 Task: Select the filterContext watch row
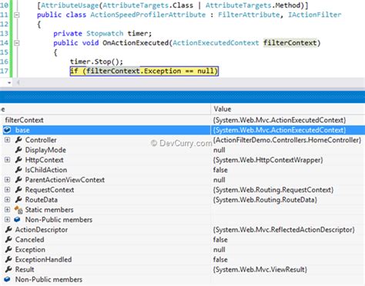pos(182,120)
